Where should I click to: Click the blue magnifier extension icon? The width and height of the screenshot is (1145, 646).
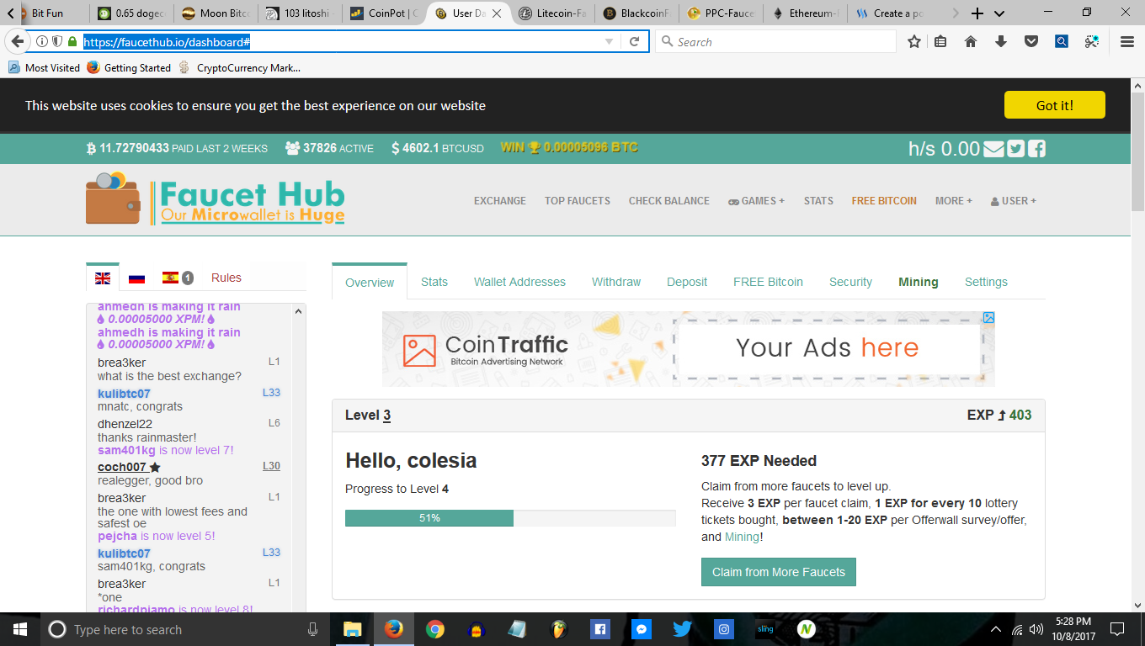(1062, 41)
